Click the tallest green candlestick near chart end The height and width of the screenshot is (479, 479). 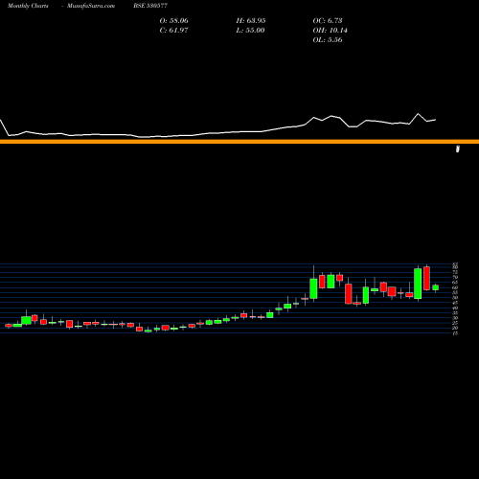tap(418, 284)
